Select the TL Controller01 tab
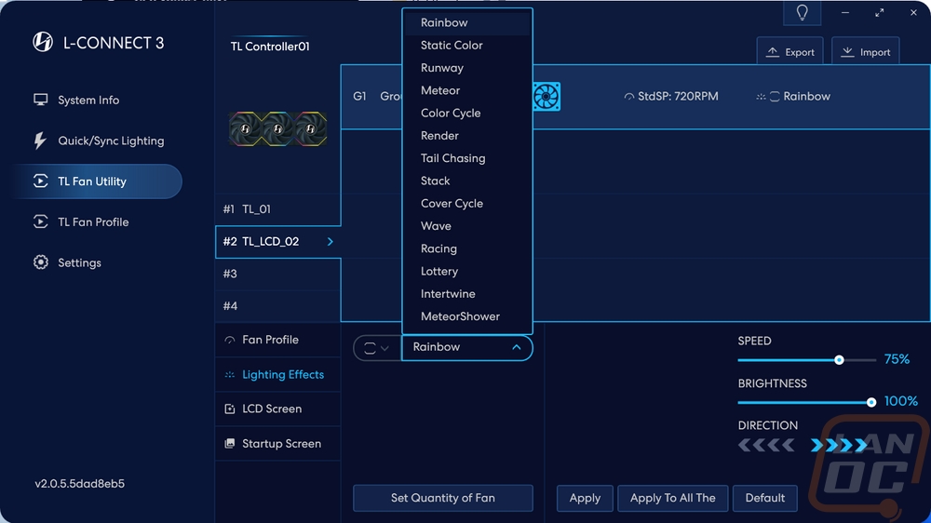The width and height of the screenshot is (931, 523). point(270,47)
